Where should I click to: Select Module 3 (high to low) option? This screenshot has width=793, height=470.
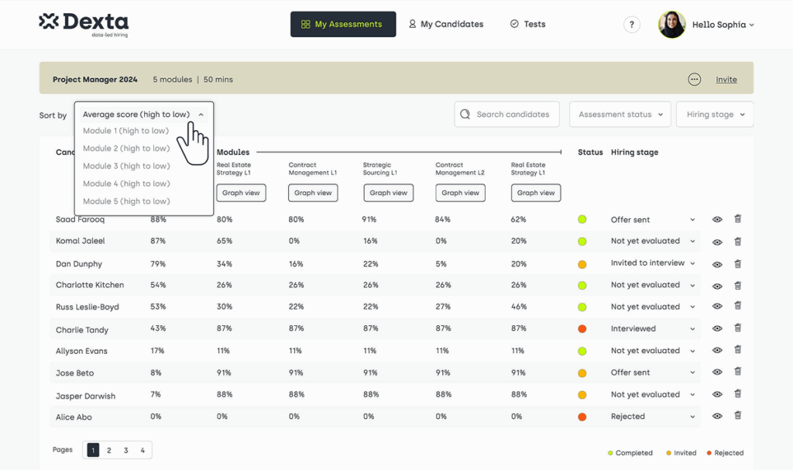[126, 166]
